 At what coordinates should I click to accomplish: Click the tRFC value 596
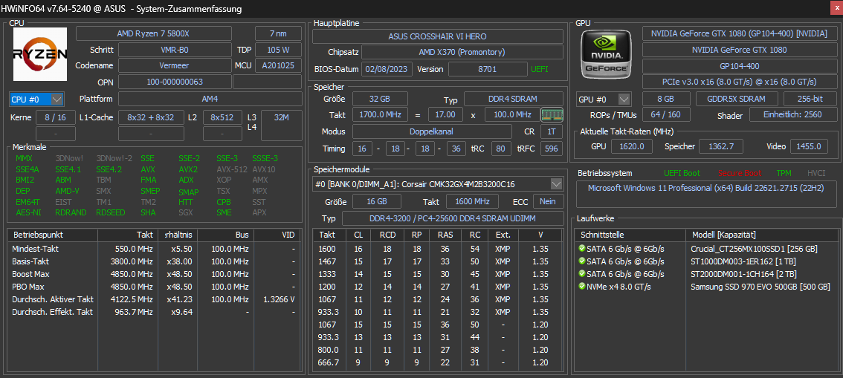[x=552, y=149]
